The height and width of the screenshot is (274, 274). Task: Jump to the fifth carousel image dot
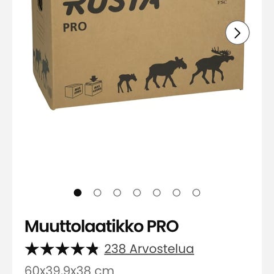pos(157,193)
